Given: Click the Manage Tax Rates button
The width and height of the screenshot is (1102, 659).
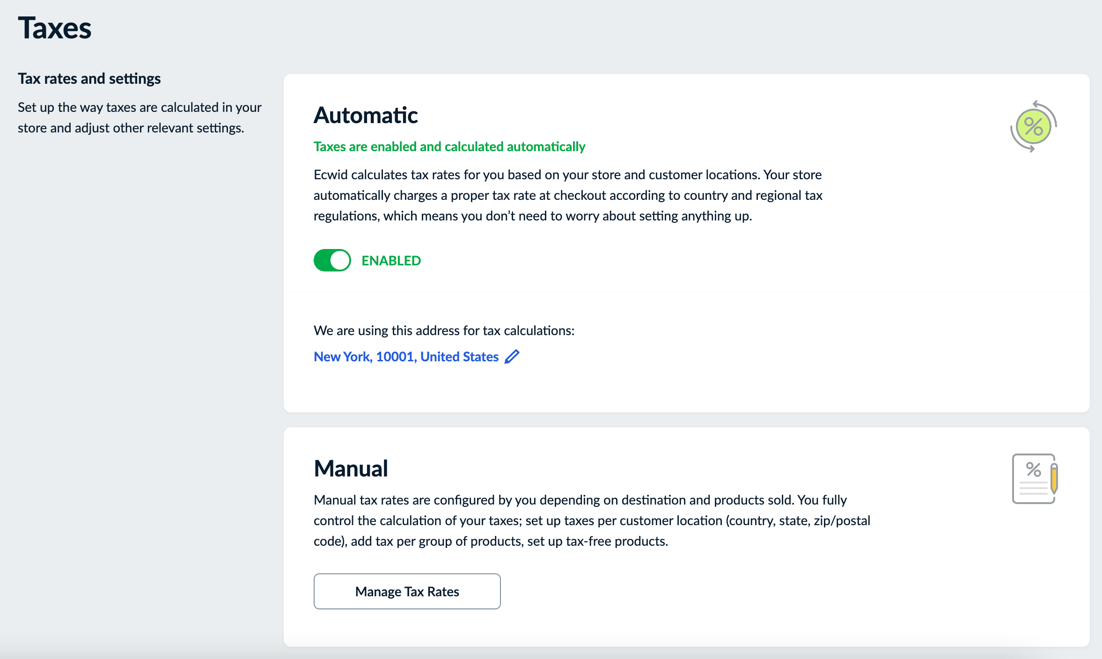Looking at the screenshot, I should click(407, 591).
